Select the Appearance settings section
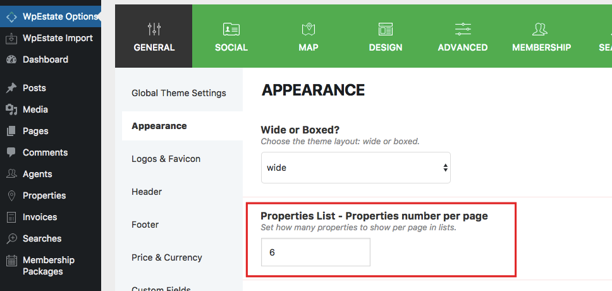Image resolution: width=612 pixels, height=291 pixels. (x=182, y=126)
